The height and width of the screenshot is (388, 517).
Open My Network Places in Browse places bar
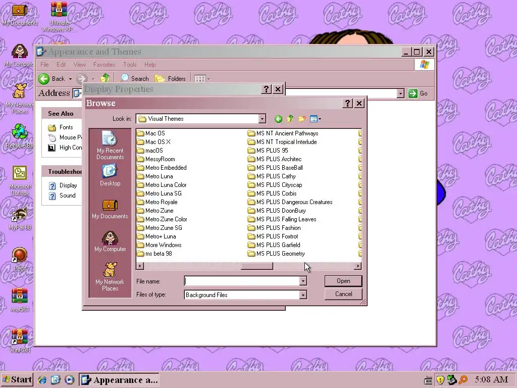click(110, 276)
